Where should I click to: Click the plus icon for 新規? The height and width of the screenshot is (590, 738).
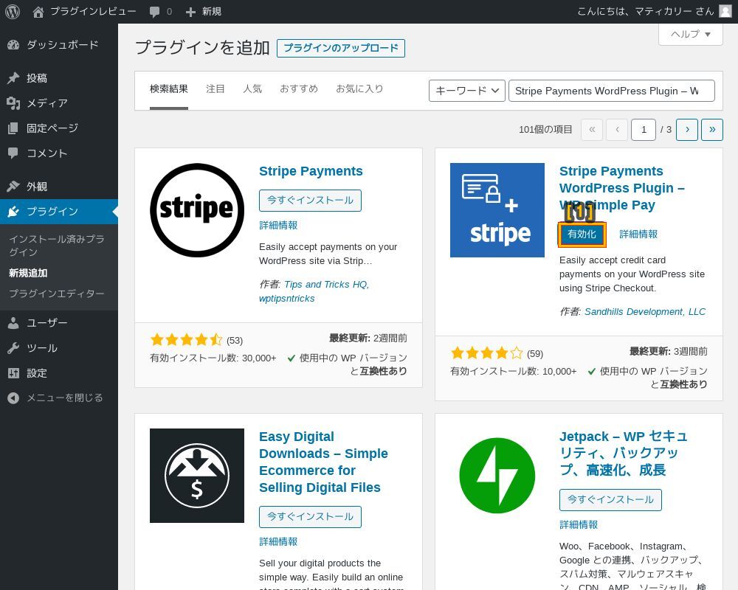[x=190, y=12]
